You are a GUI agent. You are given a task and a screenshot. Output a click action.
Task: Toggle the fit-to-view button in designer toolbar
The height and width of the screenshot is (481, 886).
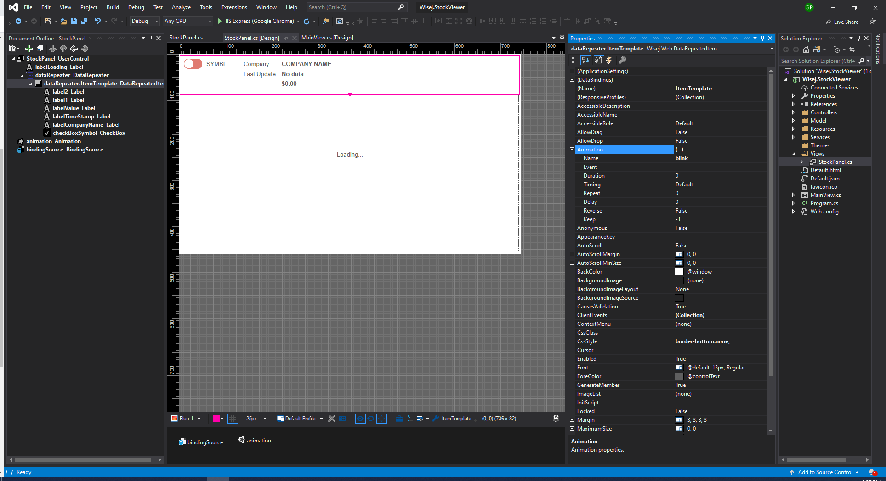[381, 419]
